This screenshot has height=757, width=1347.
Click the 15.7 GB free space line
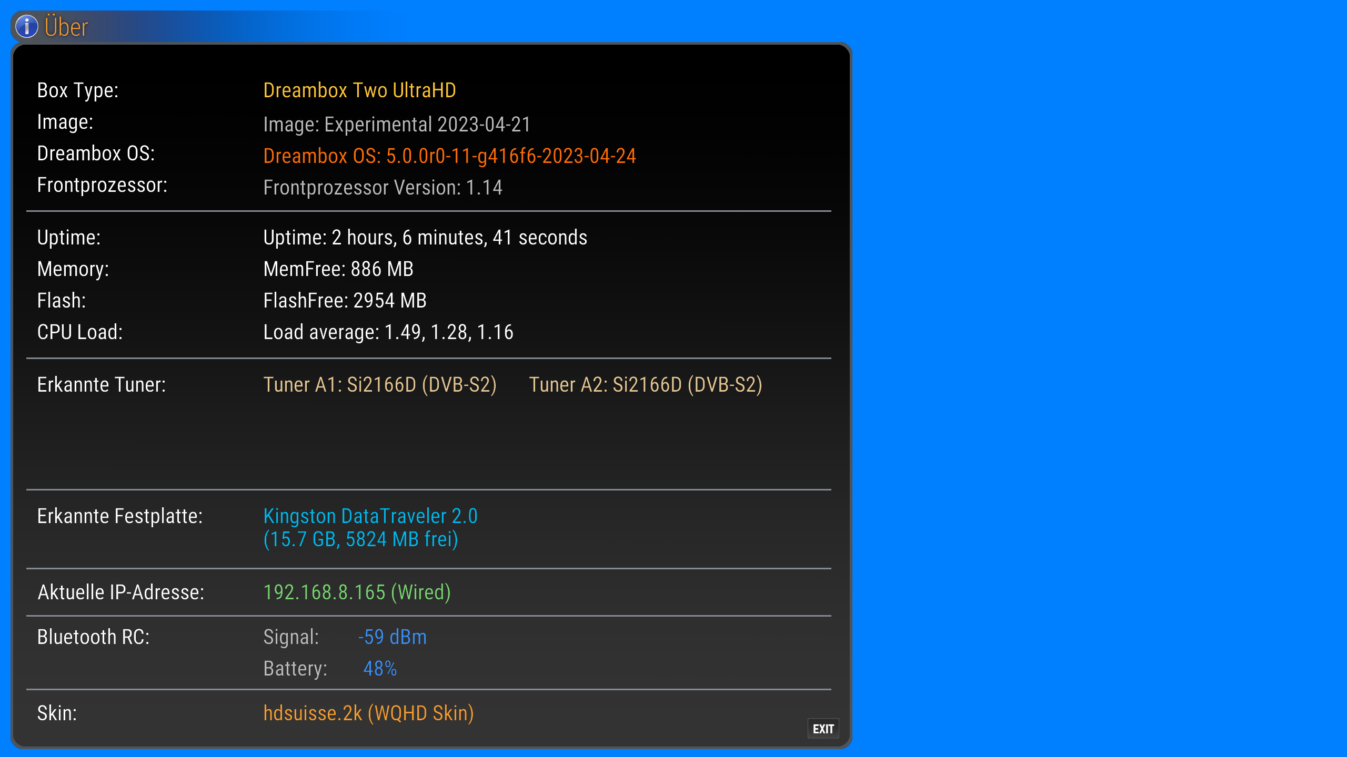coord(360,539)
